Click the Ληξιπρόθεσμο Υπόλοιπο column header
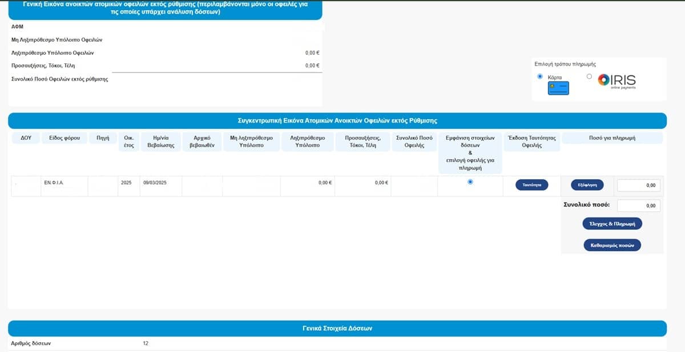Image resolution: width=685 pixels, height=352 pixels. click(x=307, y=141)
